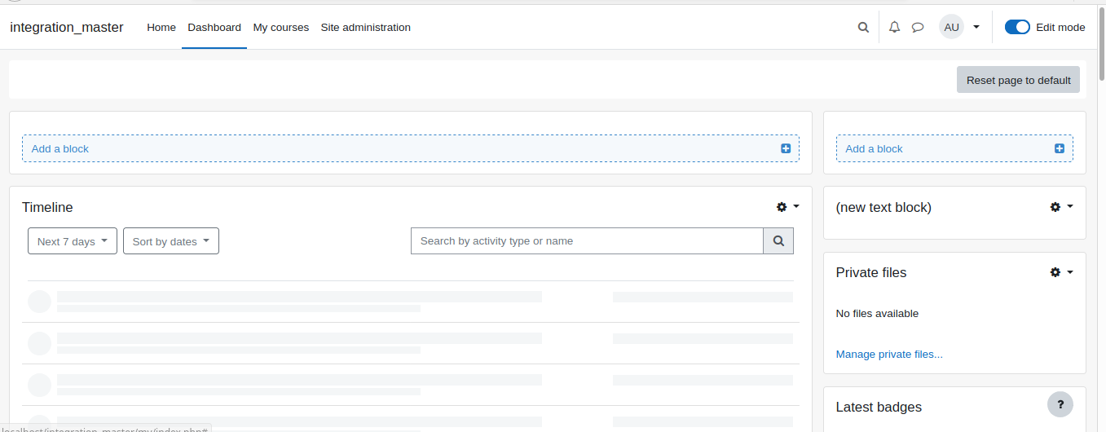This screenshot has height=432, width=1106.
Task: Open the messaging speech bubble icon
Action: pyautogui.click(x=918, y=27)
